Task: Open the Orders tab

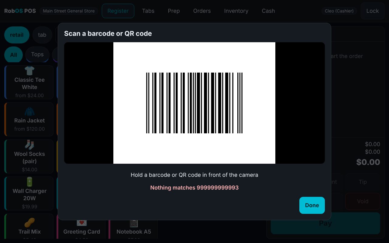Action: tap(202, 11)
